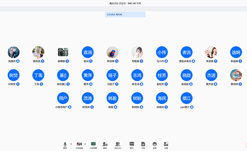Viewport: 247px width, 154px height.
Task: Select the 镇江 participant avatar
Action: coord(187,98)
